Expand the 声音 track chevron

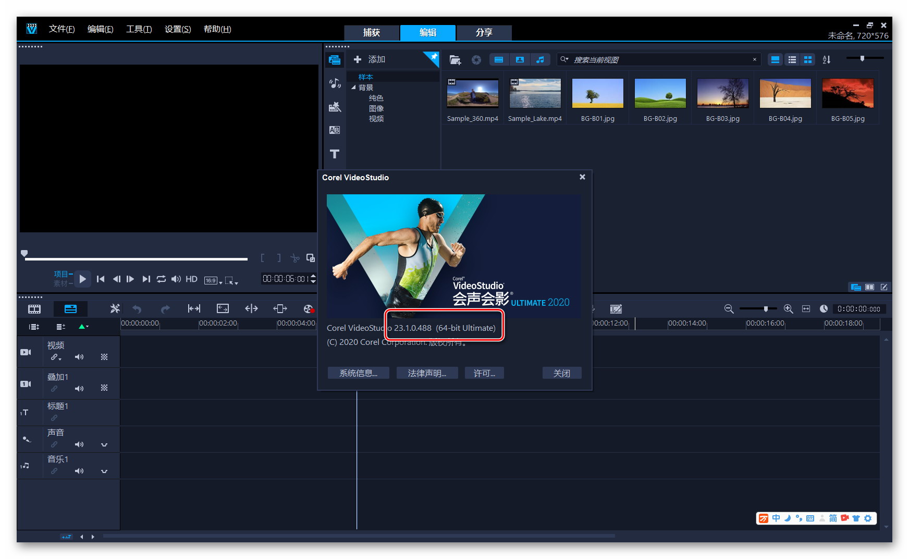[104, 445]
